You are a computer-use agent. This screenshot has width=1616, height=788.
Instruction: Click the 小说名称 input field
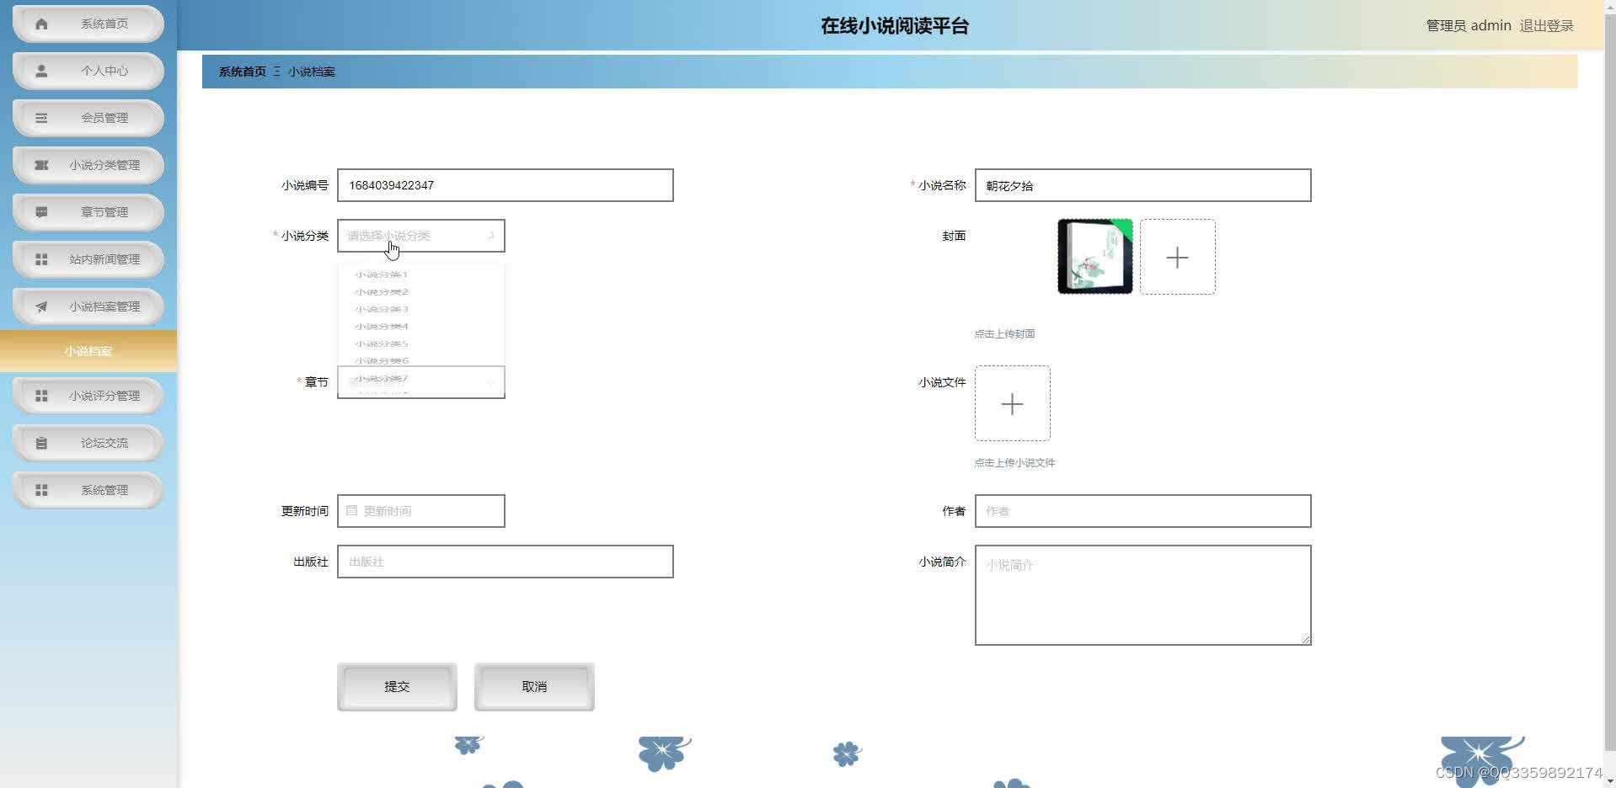pos(1142,185)
